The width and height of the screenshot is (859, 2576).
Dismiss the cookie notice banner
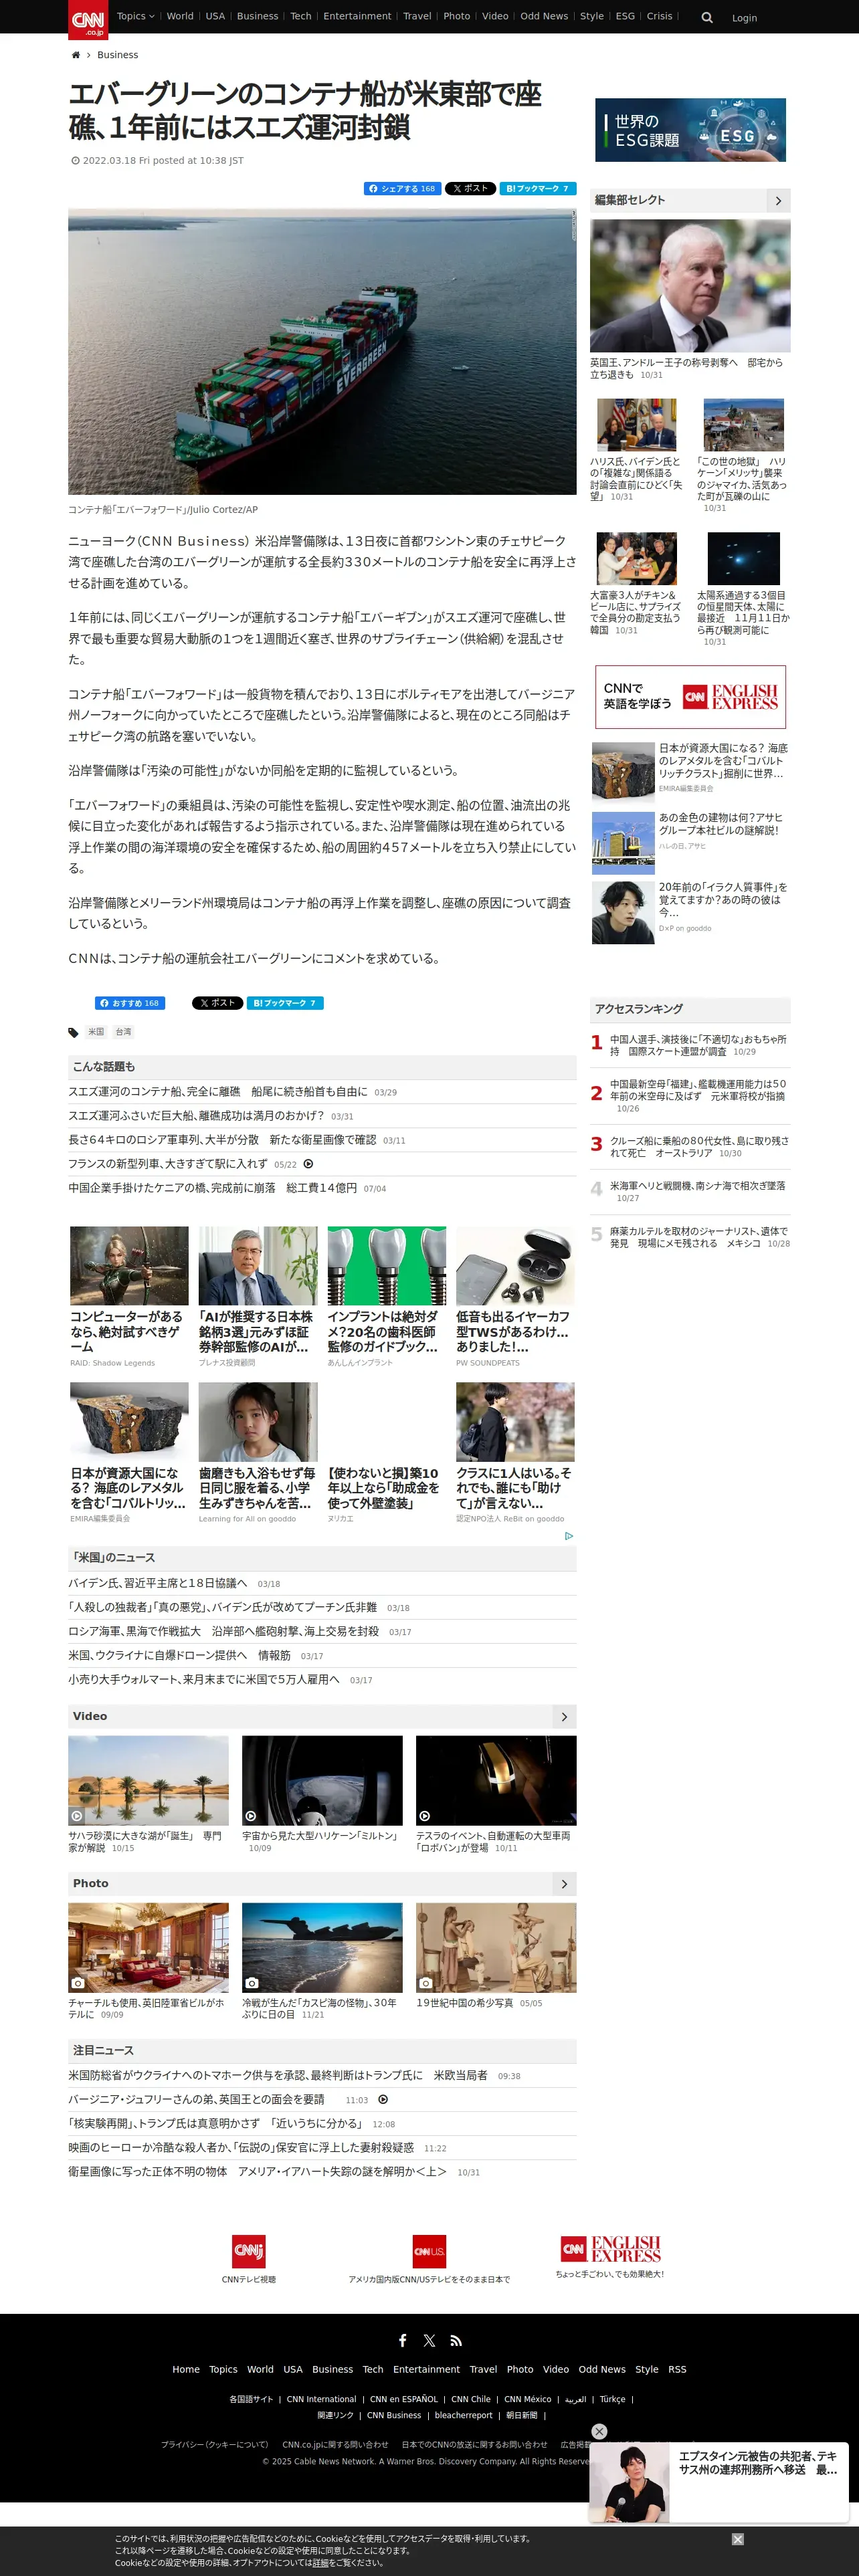pos(737,2539)
